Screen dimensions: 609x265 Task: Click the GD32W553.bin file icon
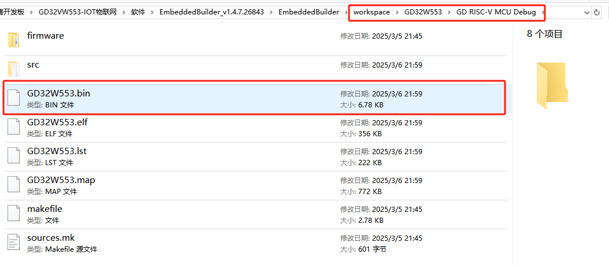[13, 98]
